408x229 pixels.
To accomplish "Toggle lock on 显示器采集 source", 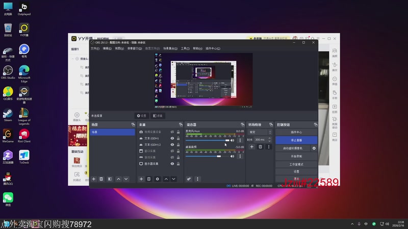I will coord(178,164).
